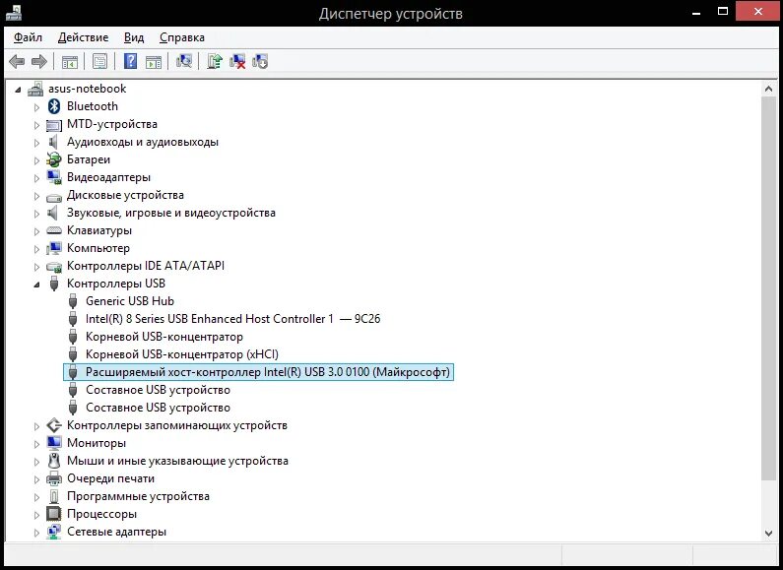Click the scrollbar up arrow
The height and width of the screenshot is (570, 783).
(x=768, y=89)
